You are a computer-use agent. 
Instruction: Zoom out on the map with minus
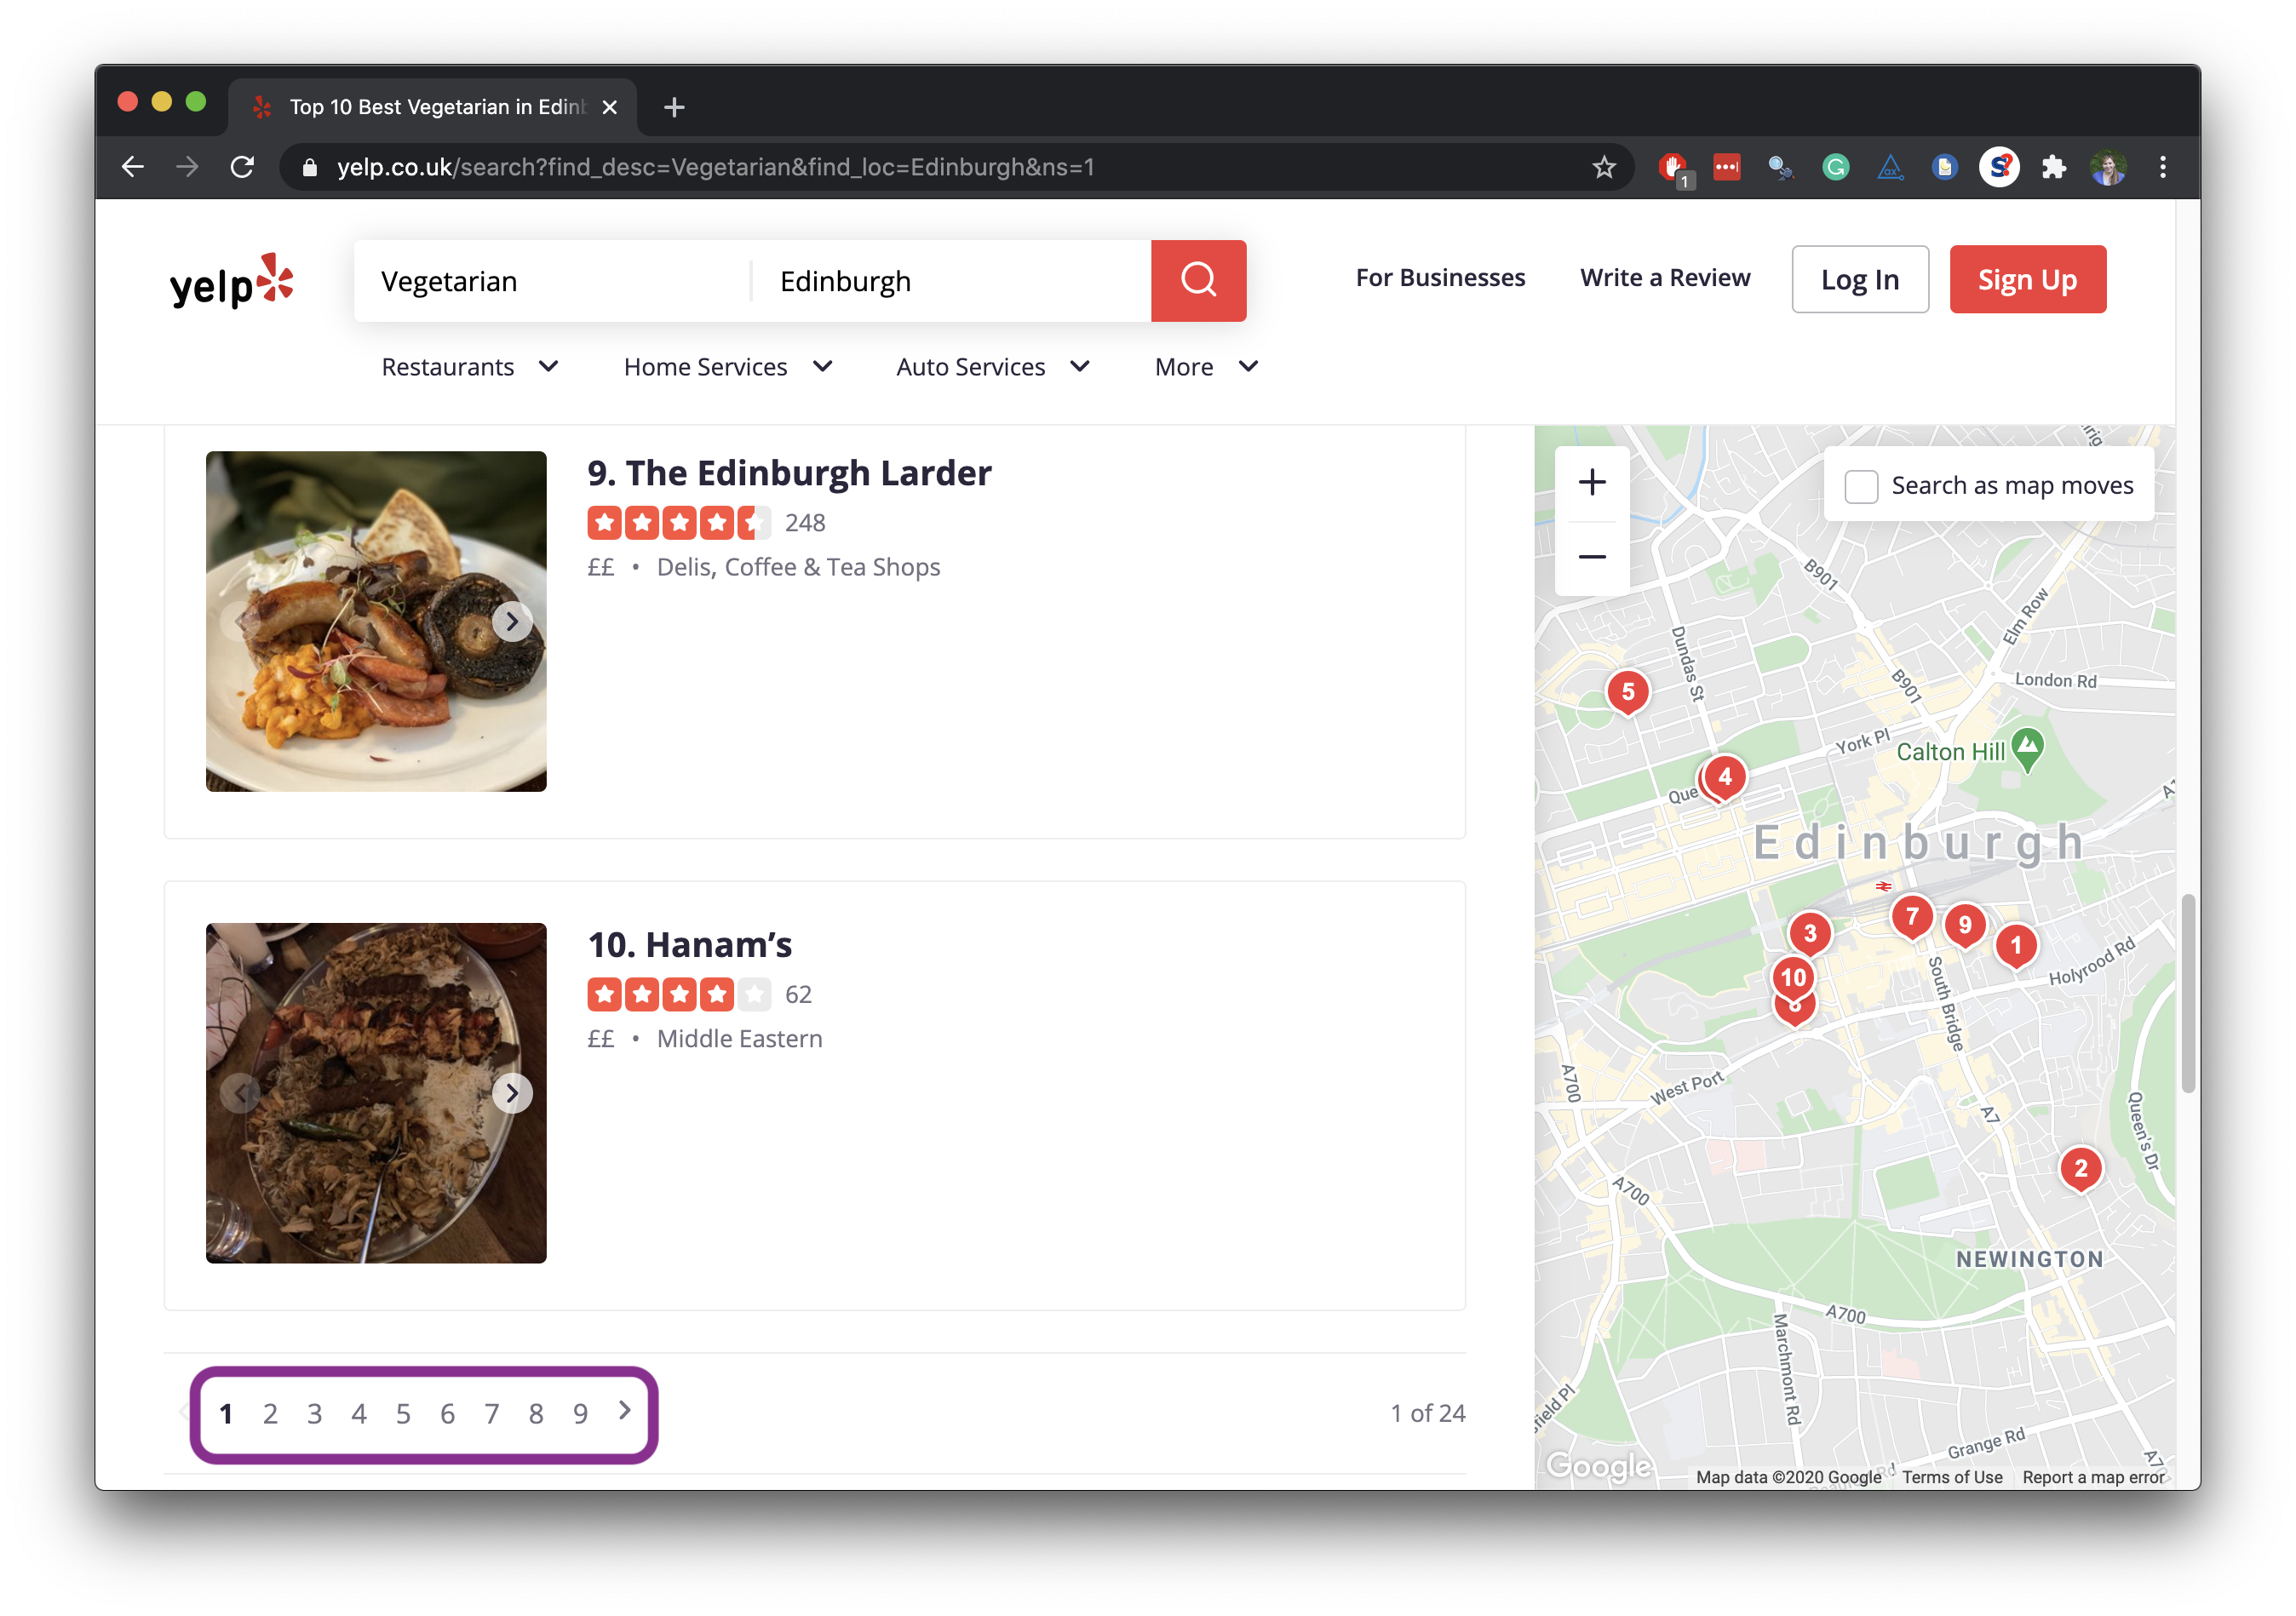(1592, 557)
